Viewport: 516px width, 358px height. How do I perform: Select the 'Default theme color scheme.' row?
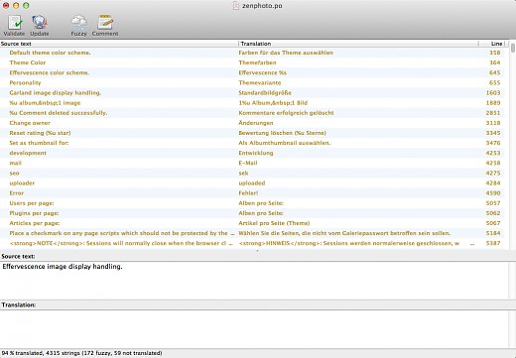252,53
